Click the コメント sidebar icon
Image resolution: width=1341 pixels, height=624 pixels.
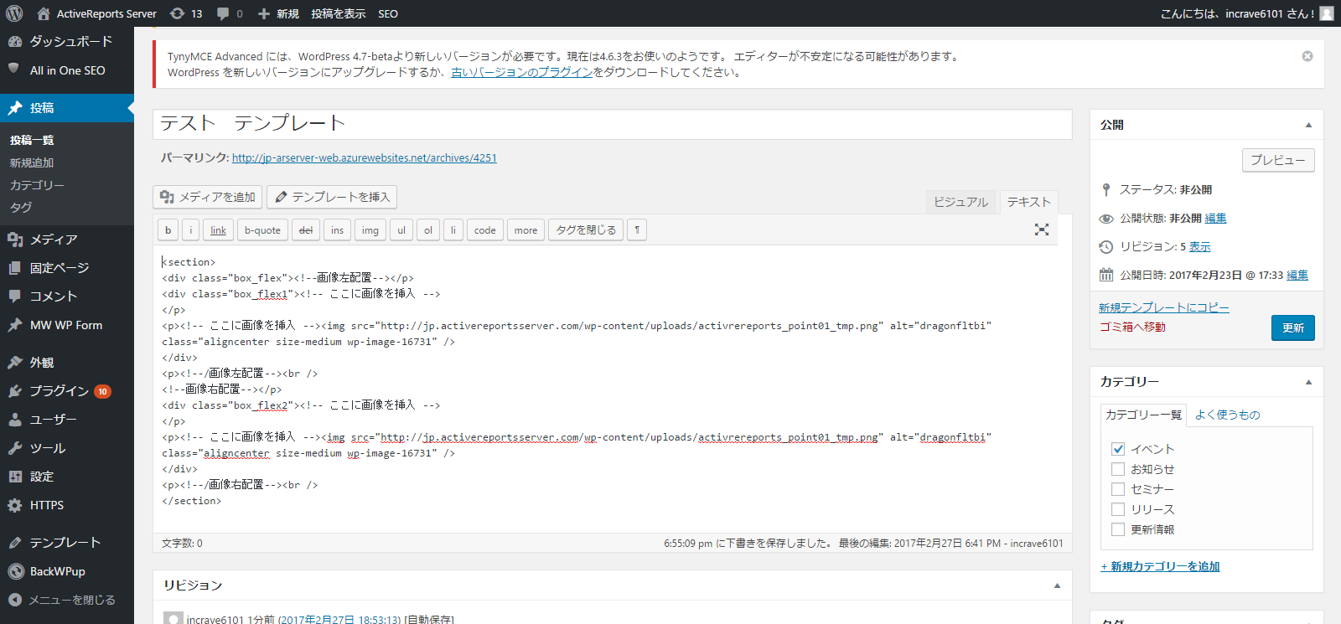pos(15,297)
